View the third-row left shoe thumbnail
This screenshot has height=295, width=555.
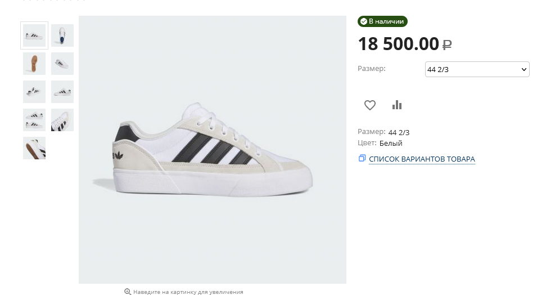coord(34,92)
